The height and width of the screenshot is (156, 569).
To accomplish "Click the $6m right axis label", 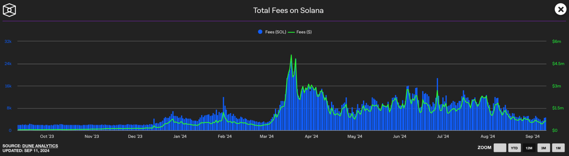I will click(x=556, y=41).
